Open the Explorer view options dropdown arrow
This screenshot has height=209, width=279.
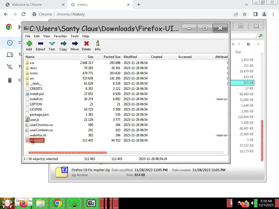(239, 44)
